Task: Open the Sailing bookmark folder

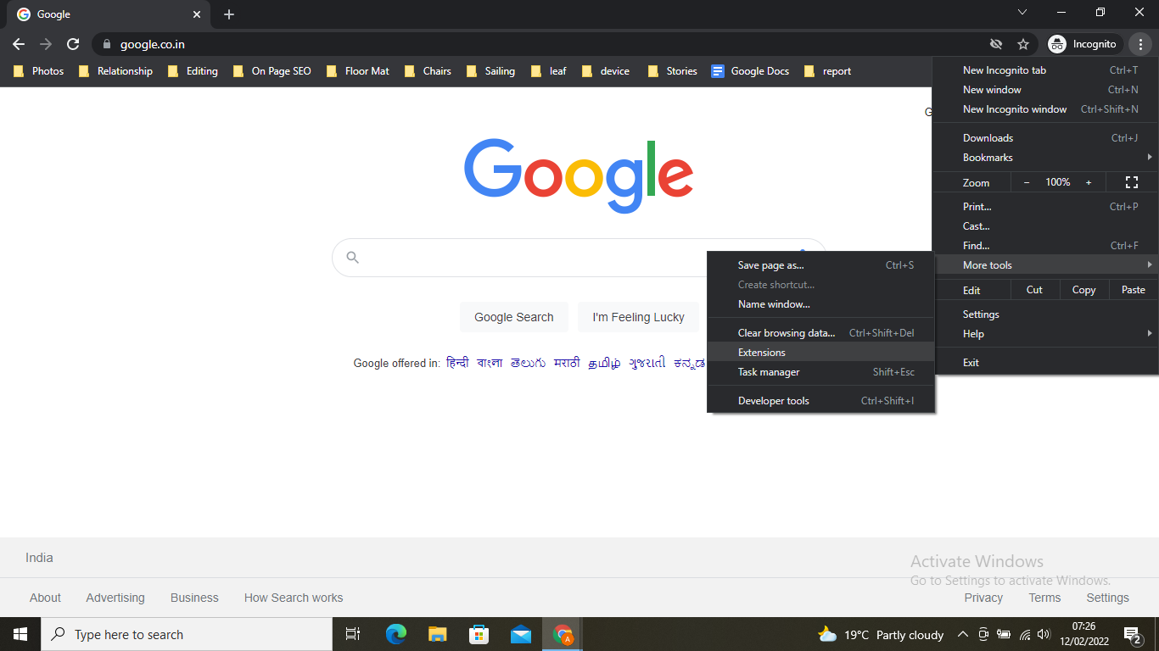Action: point(491,71)
